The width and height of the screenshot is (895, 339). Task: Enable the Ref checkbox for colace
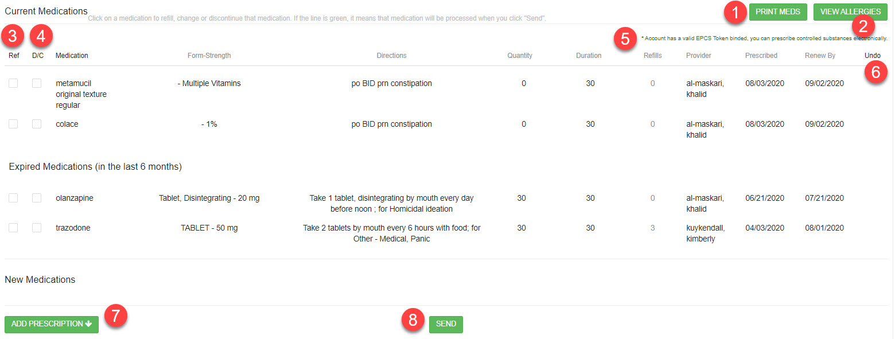pos(13,124)
